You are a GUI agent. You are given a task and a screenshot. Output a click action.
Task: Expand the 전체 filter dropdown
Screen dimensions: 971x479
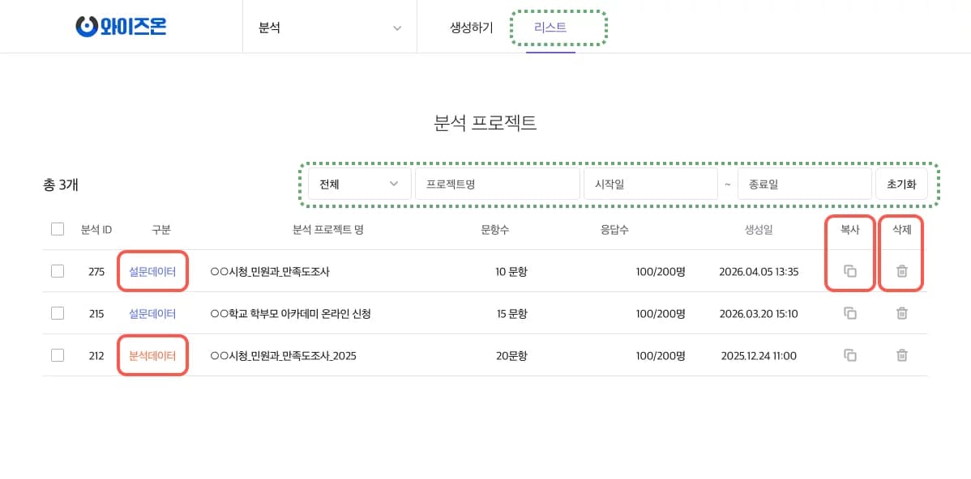point(359,184)
